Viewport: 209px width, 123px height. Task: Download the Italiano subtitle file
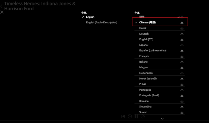click(x=182, y=62)
